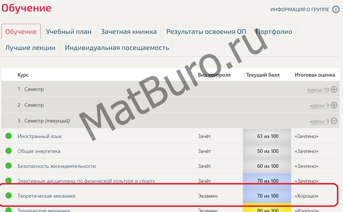Select the Результаты освоения ОП tab

coord(206,32)
